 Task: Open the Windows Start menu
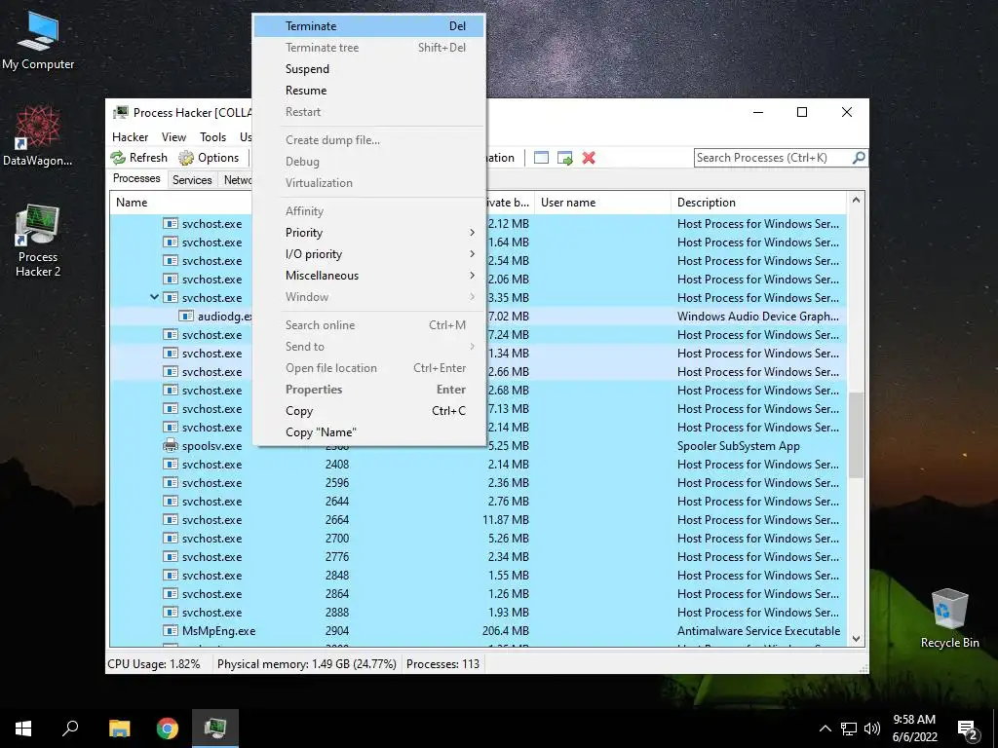[23, 729]
